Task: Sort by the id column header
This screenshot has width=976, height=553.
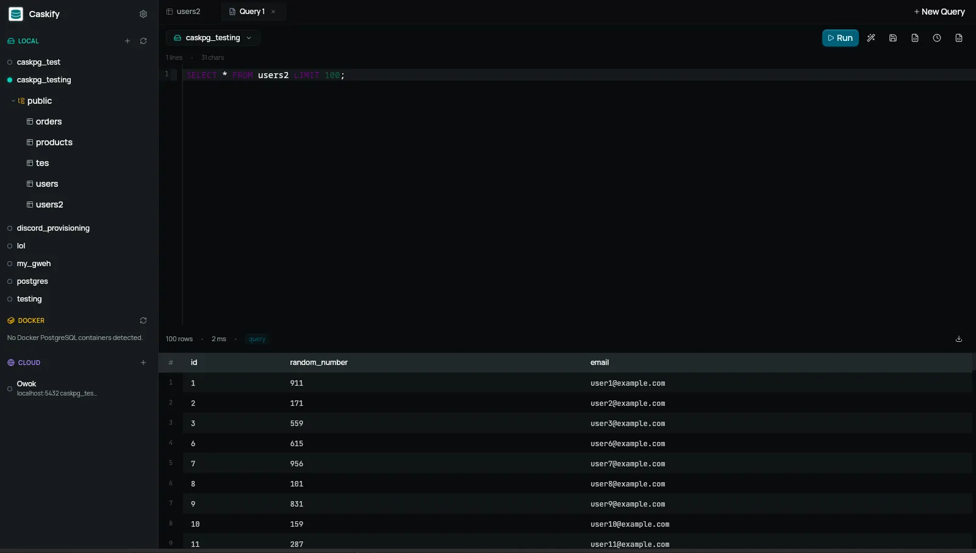Action: pos(194,363)
